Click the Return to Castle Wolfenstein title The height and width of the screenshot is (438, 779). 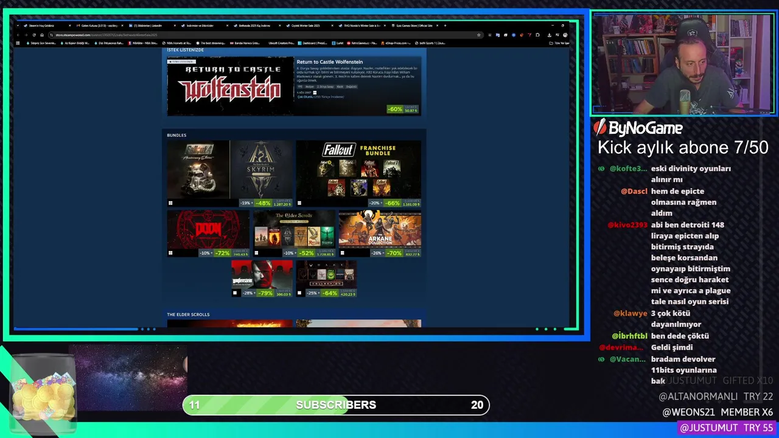tap(329, 61)
